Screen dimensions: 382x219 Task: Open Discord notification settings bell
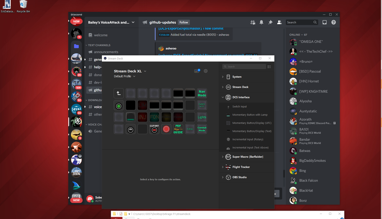(x=262, y=23)
